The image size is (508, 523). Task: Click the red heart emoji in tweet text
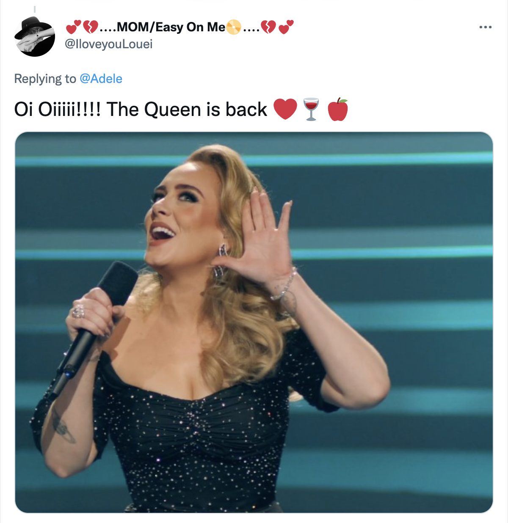(x=285, y=109)
